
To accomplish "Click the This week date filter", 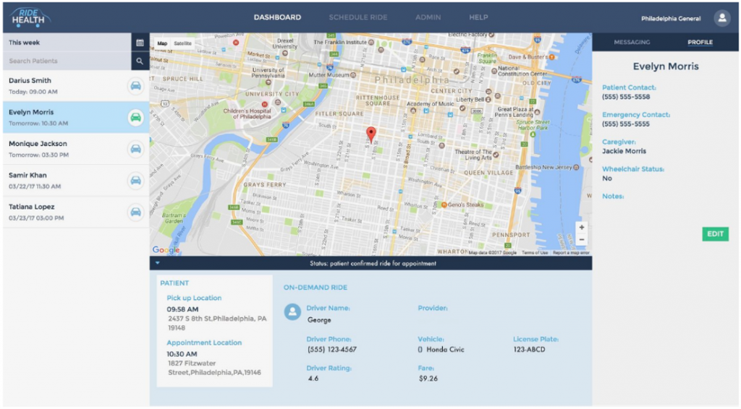I will [x=67, y=43].
